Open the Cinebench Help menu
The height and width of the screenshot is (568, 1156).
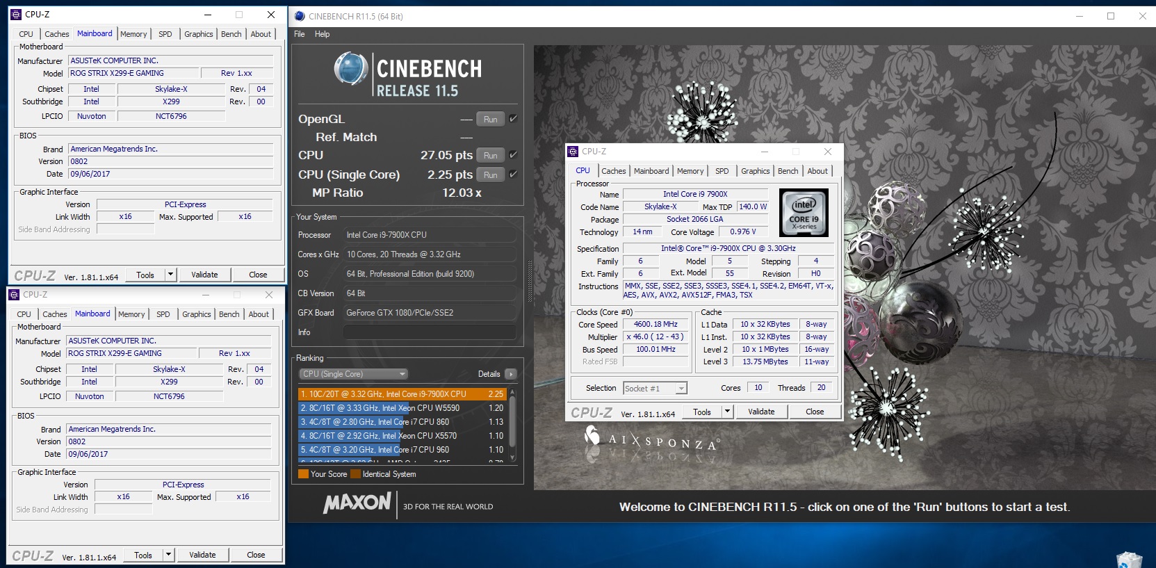click(x=322, y=34)
